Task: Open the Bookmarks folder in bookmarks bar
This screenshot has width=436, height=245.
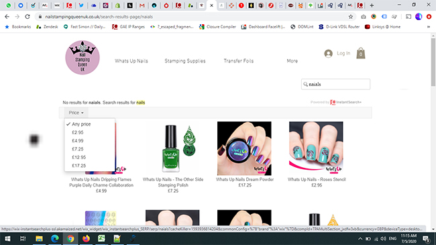Action: coord(18,27)
